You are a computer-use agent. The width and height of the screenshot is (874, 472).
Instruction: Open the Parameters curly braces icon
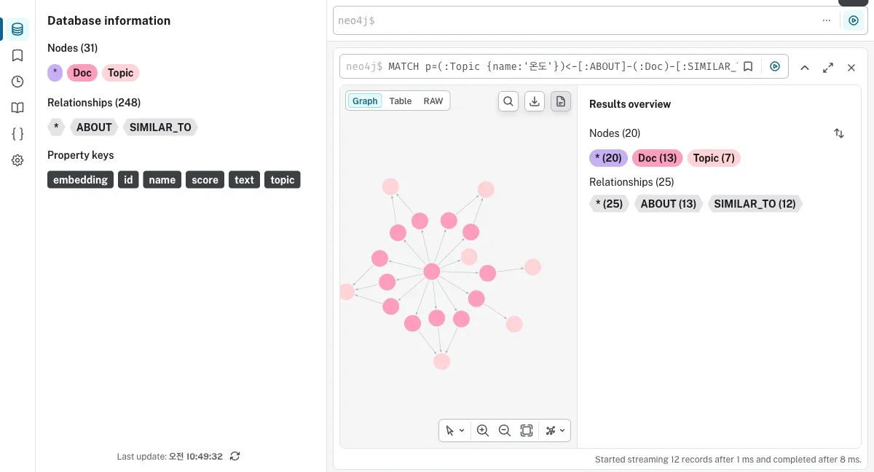17,134
